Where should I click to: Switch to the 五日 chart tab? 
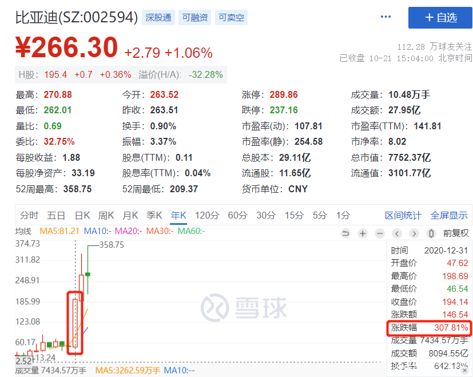tap(56, 215)
